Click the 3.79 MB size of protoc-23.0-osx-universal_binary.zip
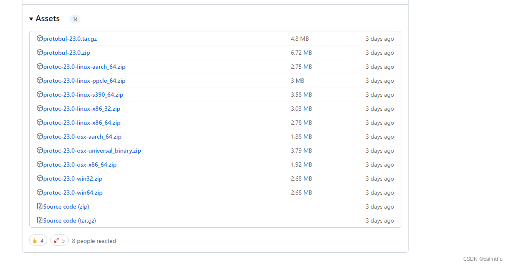The height and width of the screenshot is (265, 509). click(x=301, y=151)
